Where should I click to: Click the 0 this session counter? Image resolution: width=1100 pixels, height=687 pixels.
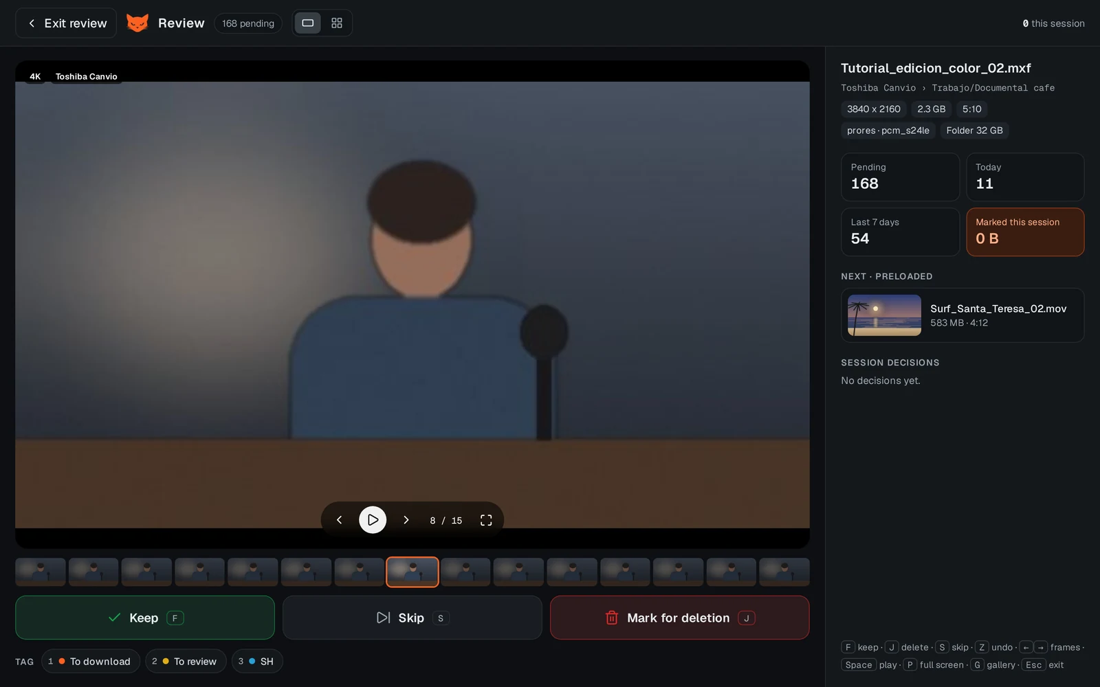click(1053, 23)
